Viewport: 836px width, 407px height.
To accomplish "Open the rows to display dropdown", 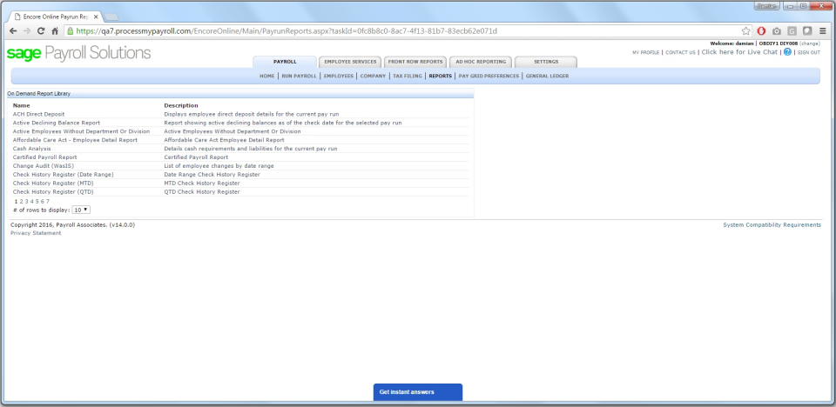I will [81, 210].
